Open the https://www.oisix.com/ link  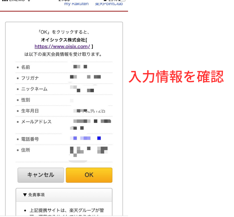(x=62, y=46)
